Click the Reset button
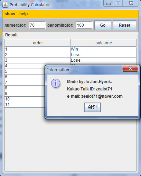 click(x=124, y=25)
